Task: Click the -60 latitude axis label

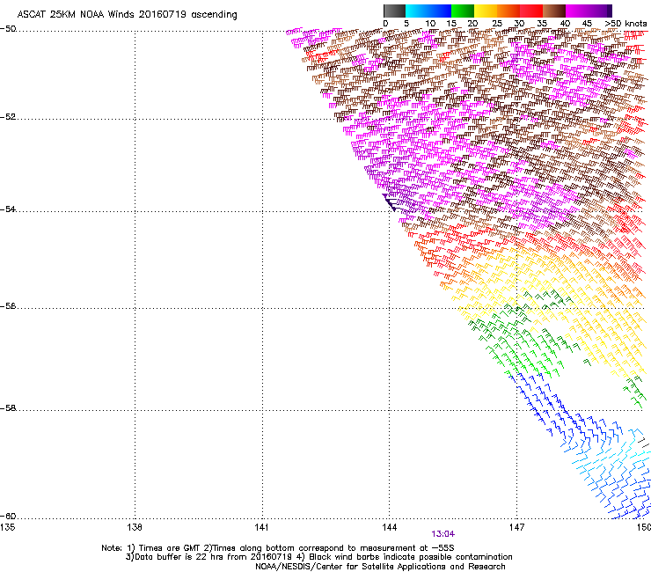Action: [x=8, y=516]
